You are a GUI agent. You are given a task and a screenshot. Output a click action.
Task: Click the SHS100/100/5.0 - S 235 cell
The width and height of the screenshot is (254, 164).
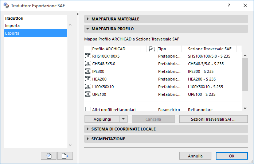[209, 56]
